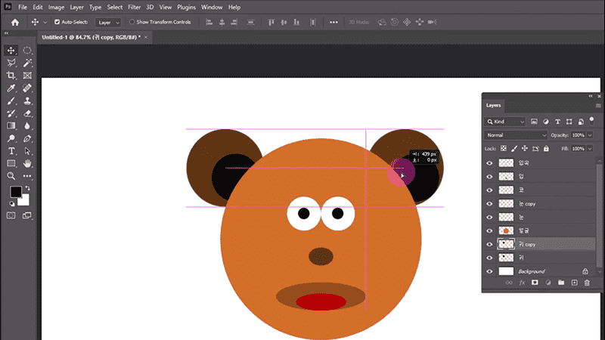Enable the Show Transform Controls checkbox
This screenshot has width=605, height=340.
pyautogui.click(x=132, y=22)
